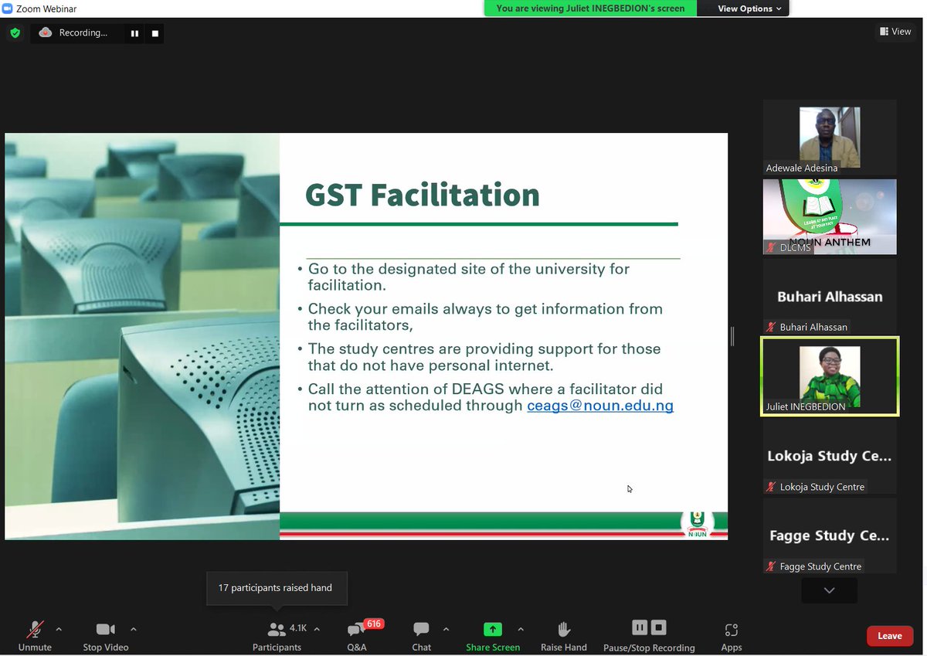927x656 pixels.
Task: Click the 4.1K participants count
Action: point(297,628)
